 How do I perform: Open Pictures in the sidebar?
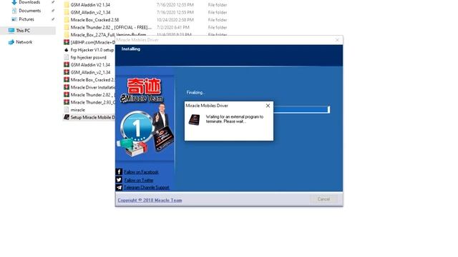pos(26,19)
